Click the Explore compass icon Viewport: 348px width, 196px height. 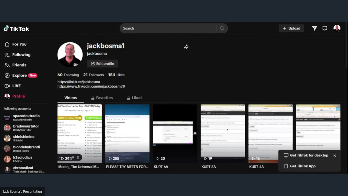click(7, 75)
